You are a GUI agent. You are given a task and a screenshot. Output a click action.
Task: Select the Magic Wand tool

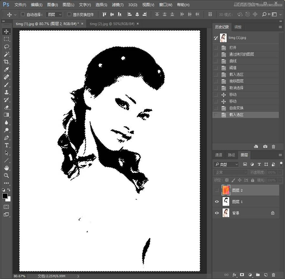click(6, 54)
